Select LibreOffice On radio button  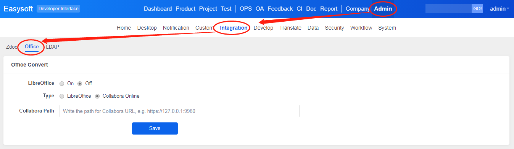click(62, 84)
